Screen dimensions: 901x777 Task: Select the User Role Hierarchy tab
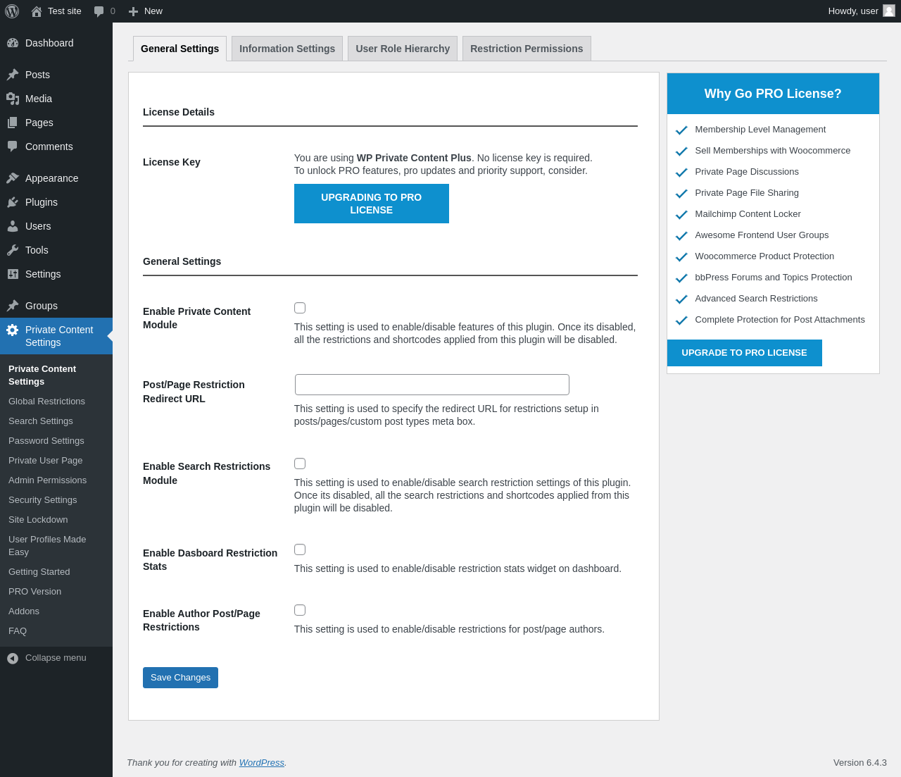coord(403,49)
